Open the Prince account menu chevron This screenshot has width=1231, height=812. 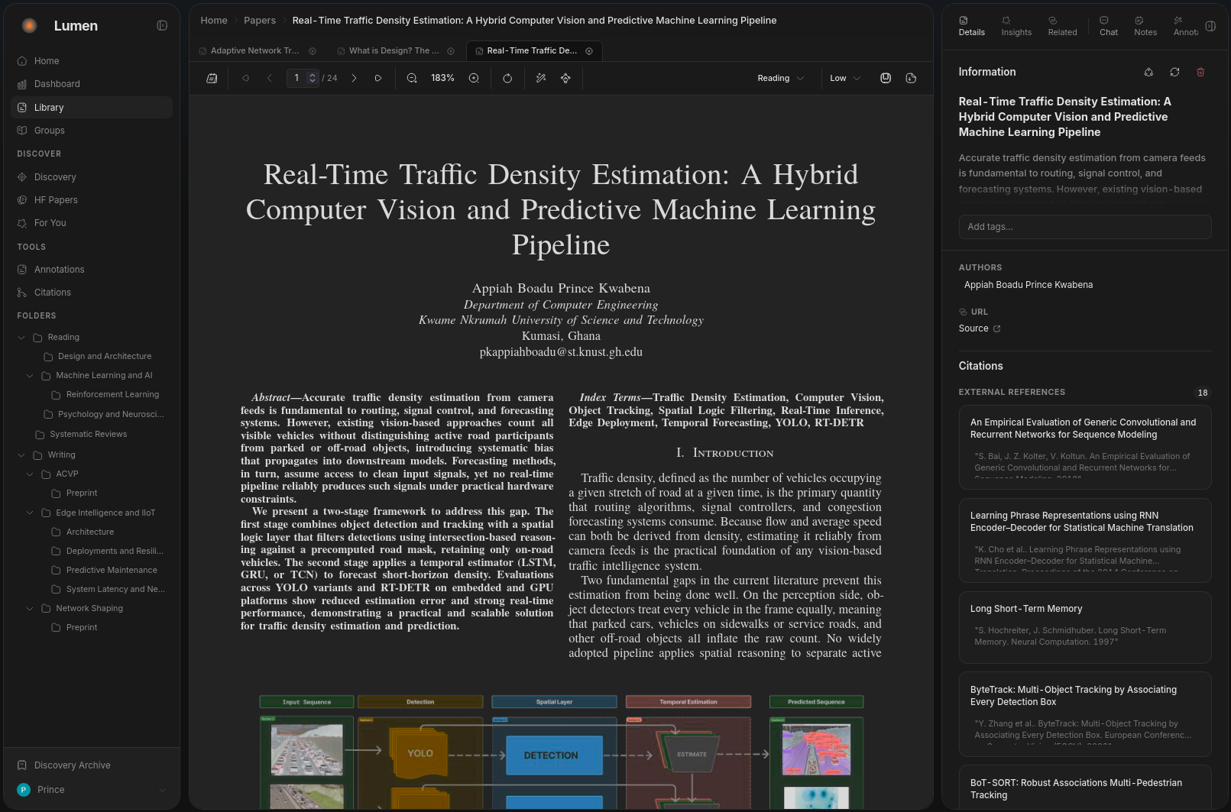[162, 790]
